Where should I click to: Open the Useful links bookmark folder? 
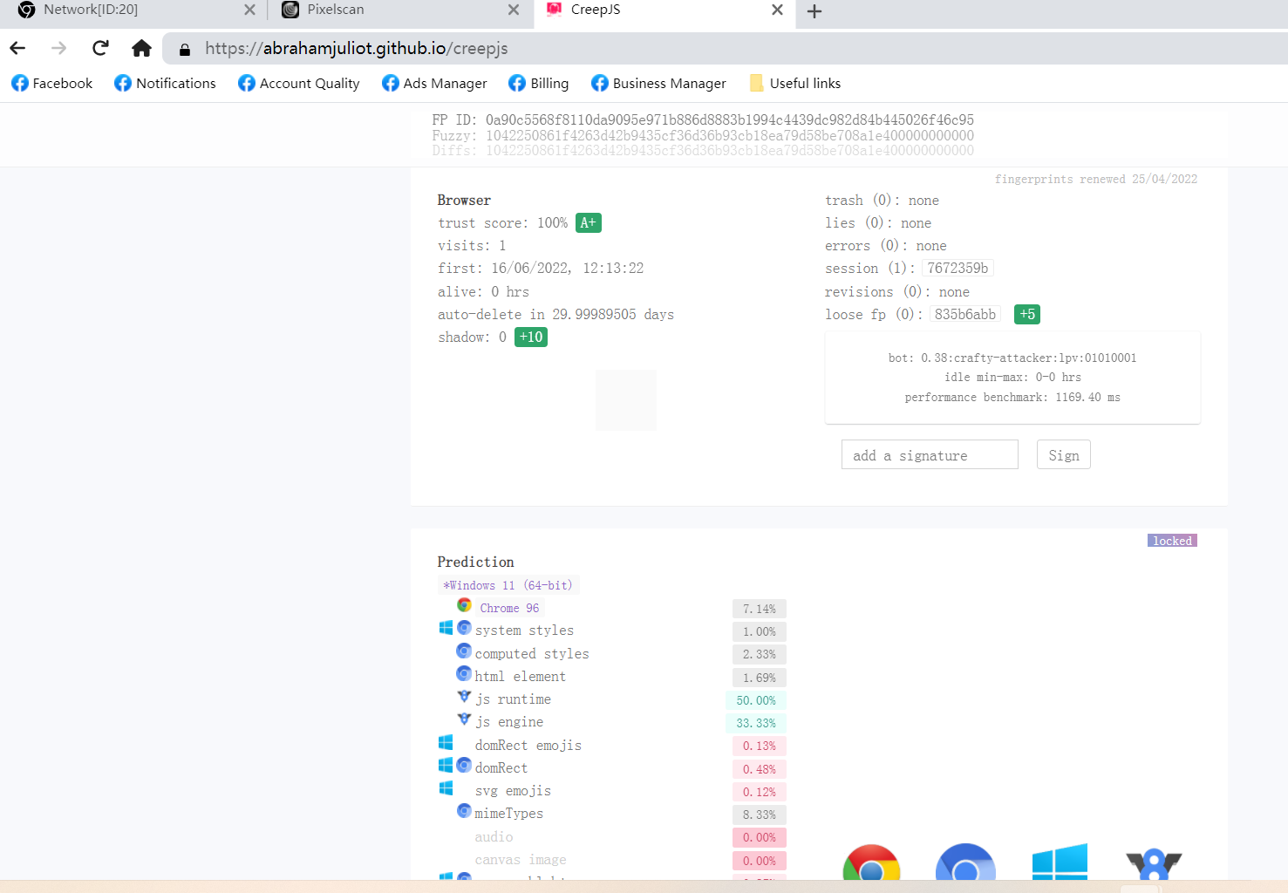pos(795,83)
